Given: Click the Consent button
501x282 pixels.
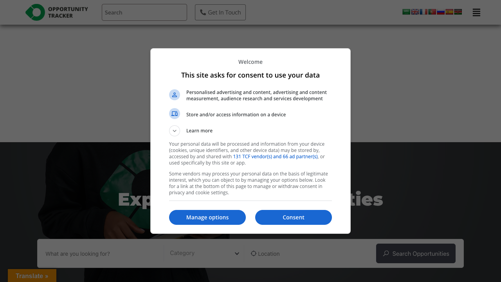Looking at the screenshot, I should 293,217.
